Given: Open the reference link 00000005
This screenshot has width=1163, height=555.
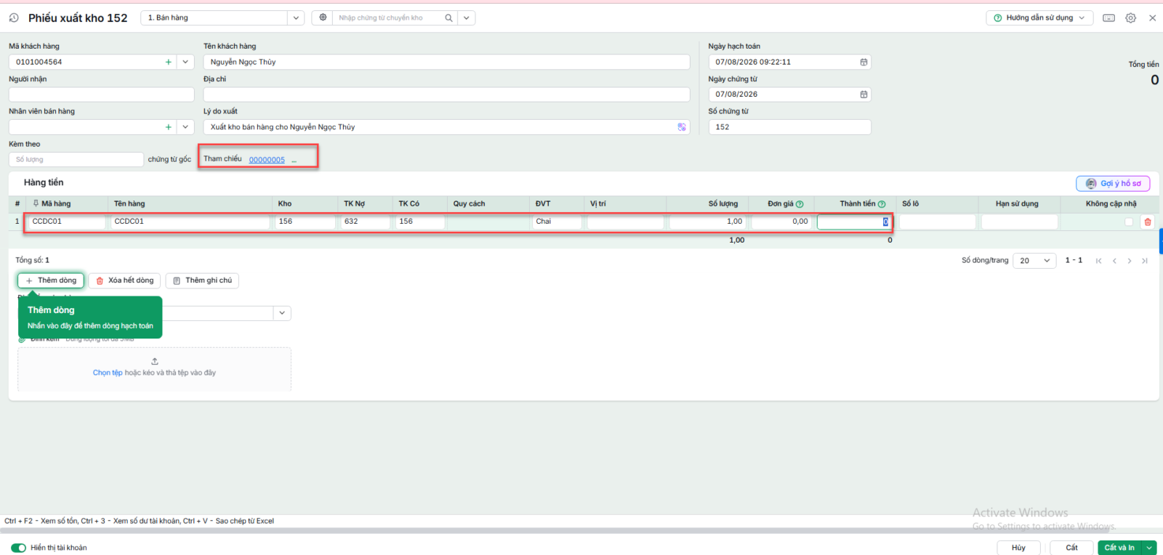Looking at the screenshot, I should (267, 160).
